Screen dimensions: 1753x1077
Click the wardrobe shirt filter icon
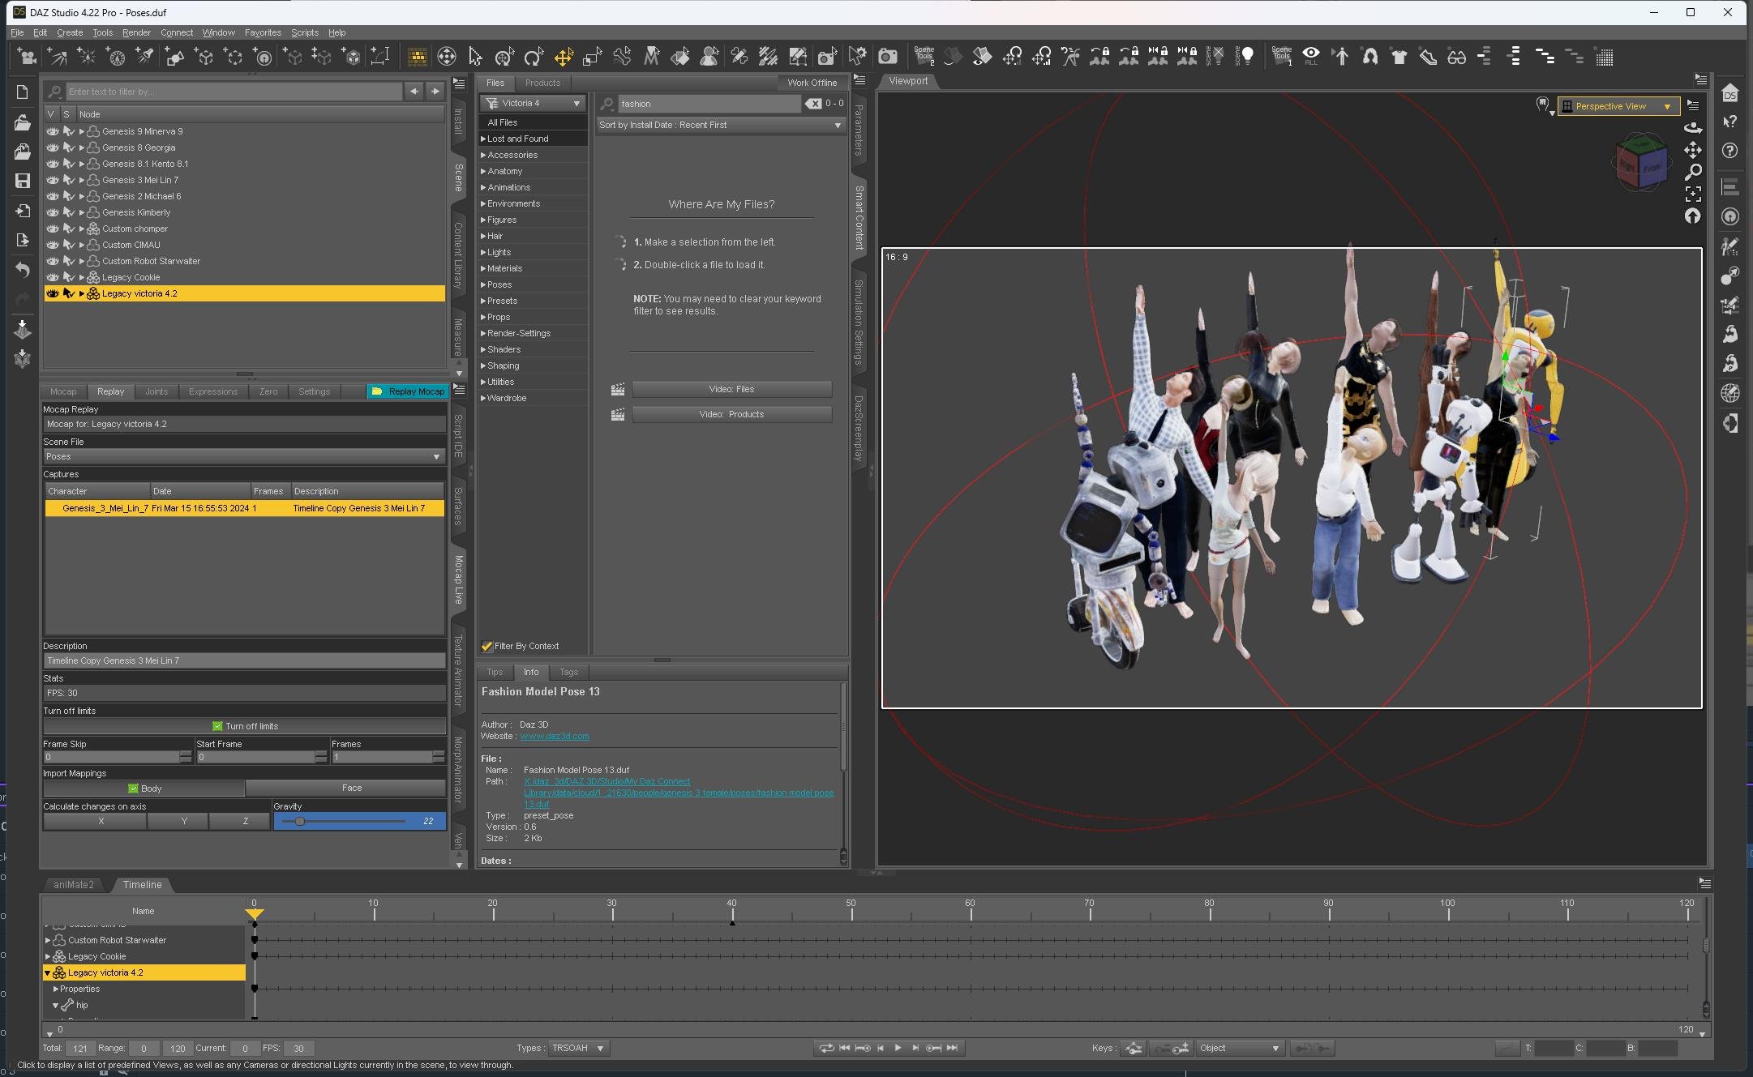point(1399,57)
